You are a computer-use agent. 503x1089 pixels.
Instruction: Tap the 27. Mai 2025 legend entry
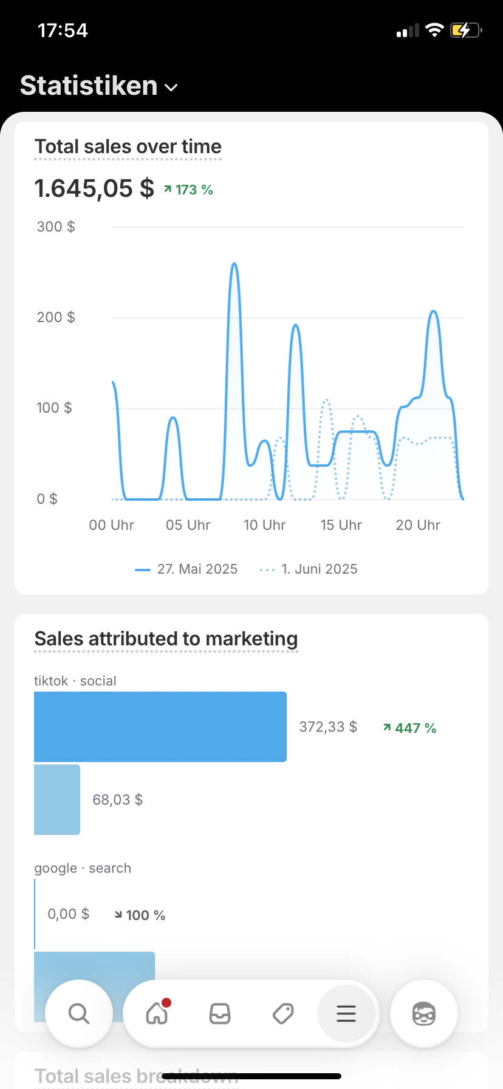[x=186, y=569]
